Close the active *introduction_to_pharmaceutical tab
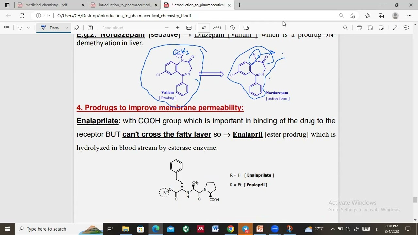This screenshot has height=235, width=418. click(229, 5)
